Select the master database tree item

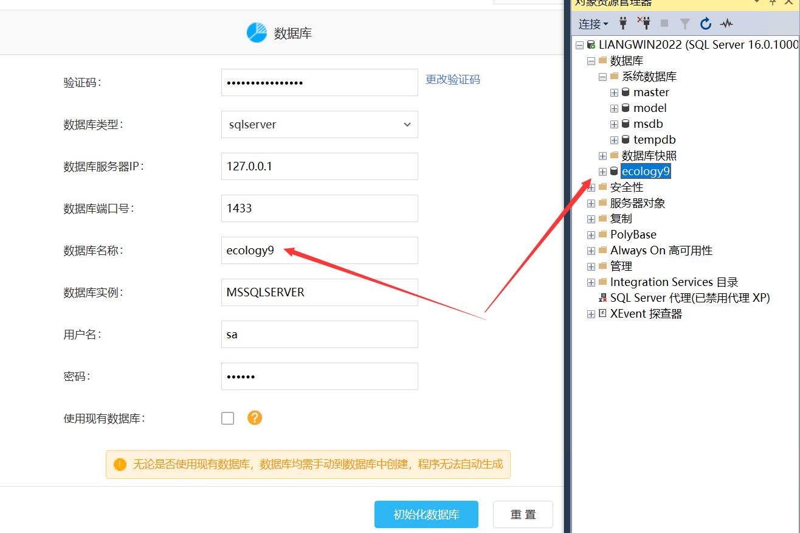pos(650,92)
